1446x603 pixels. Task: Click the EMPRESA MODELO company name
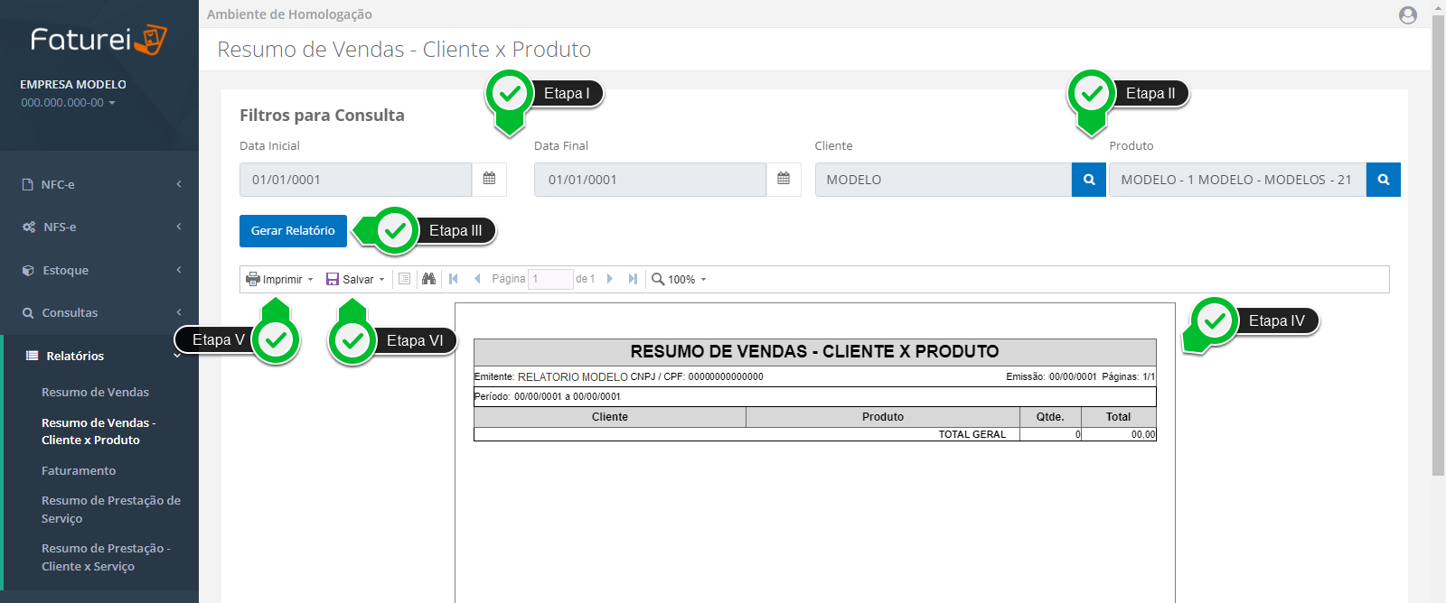73,84
